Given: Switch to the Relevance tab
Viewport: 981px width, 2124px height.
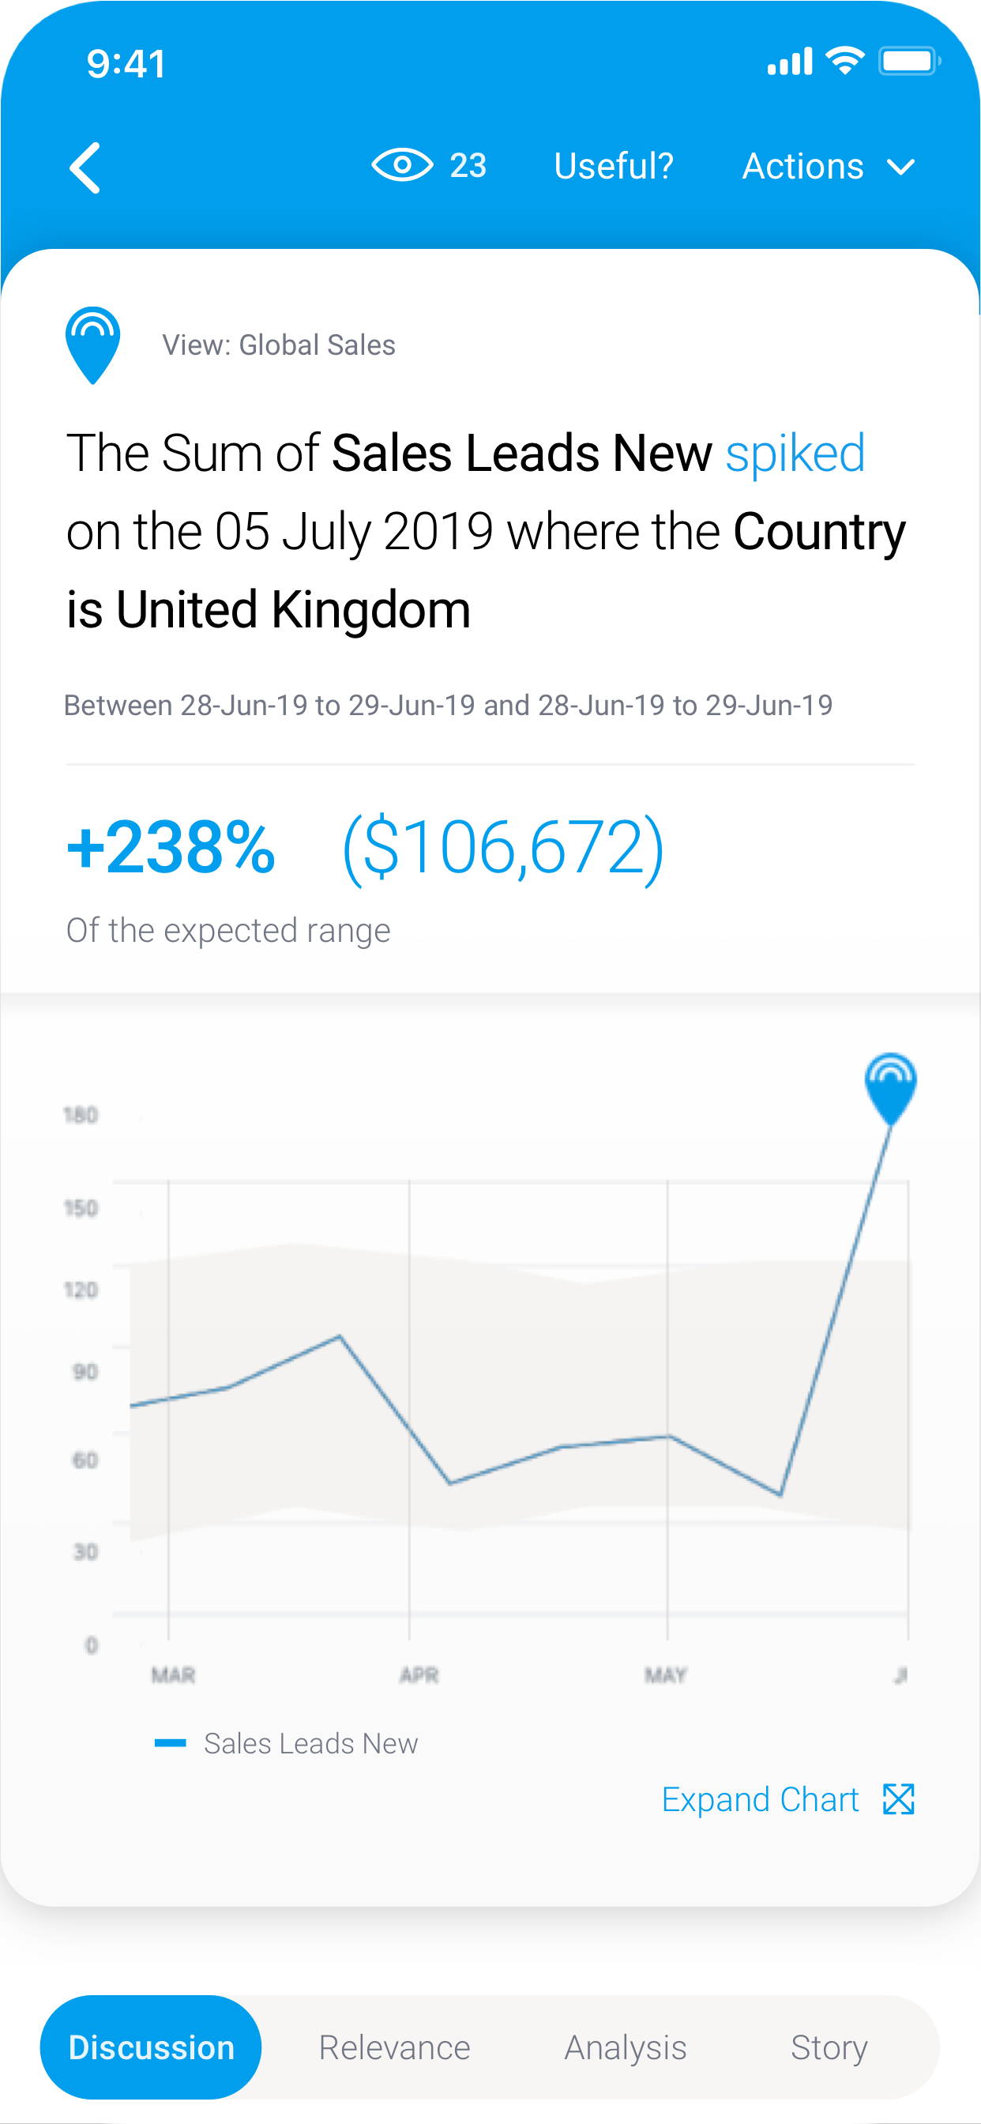Looking at the screenshot, I should click(x=394, y=2047).
